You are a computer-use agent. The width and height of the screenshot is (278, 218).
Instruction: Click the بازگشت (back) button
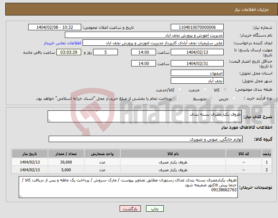(130, 209)
